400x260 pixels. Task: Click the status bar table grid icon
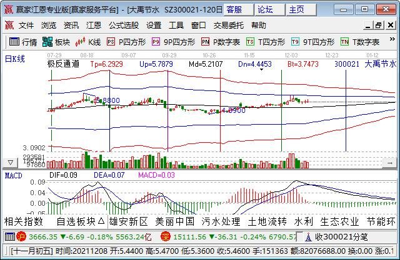pos(10,236)
